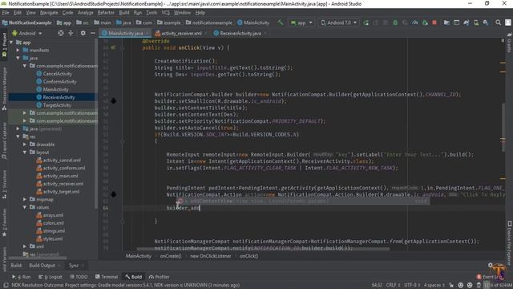Collapse the values folder
The width and height of the screenshot is (513, 289).
tap(25, 207)
